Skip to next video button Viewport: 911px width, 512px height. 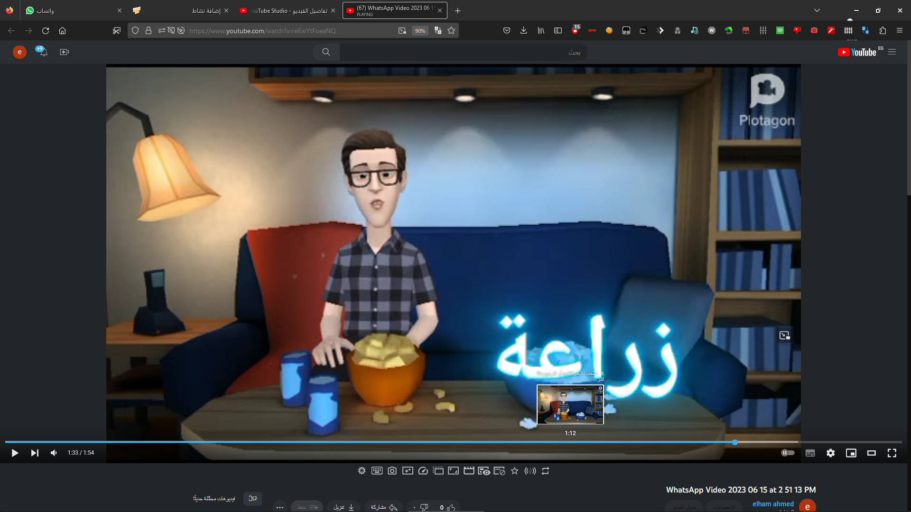tap(35, 453)
